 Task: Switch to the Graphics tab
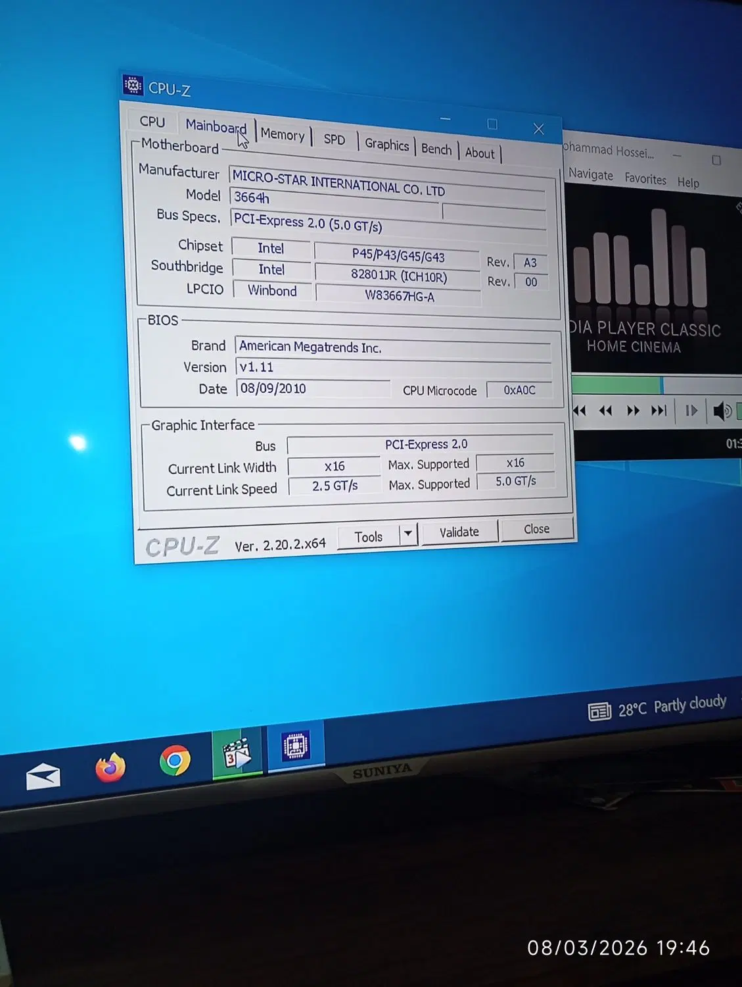[386, 144]
